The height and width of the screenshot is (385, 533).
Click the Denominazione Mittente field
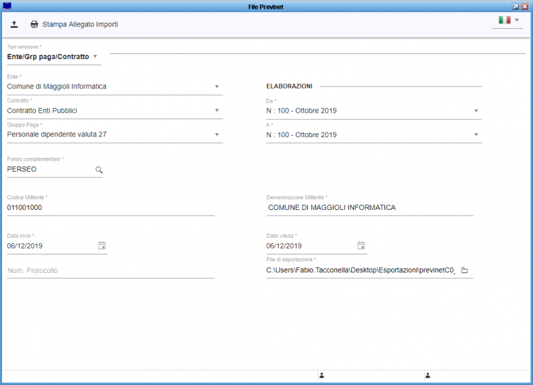pos(370,208)
